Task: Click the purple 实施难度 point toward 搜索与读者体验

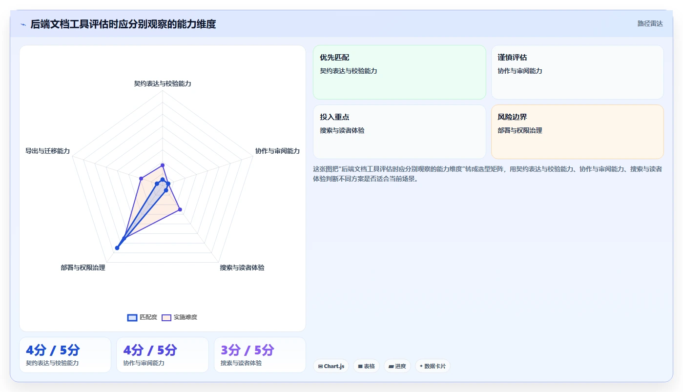Action: pyautogui.click(x=180, y=209)
